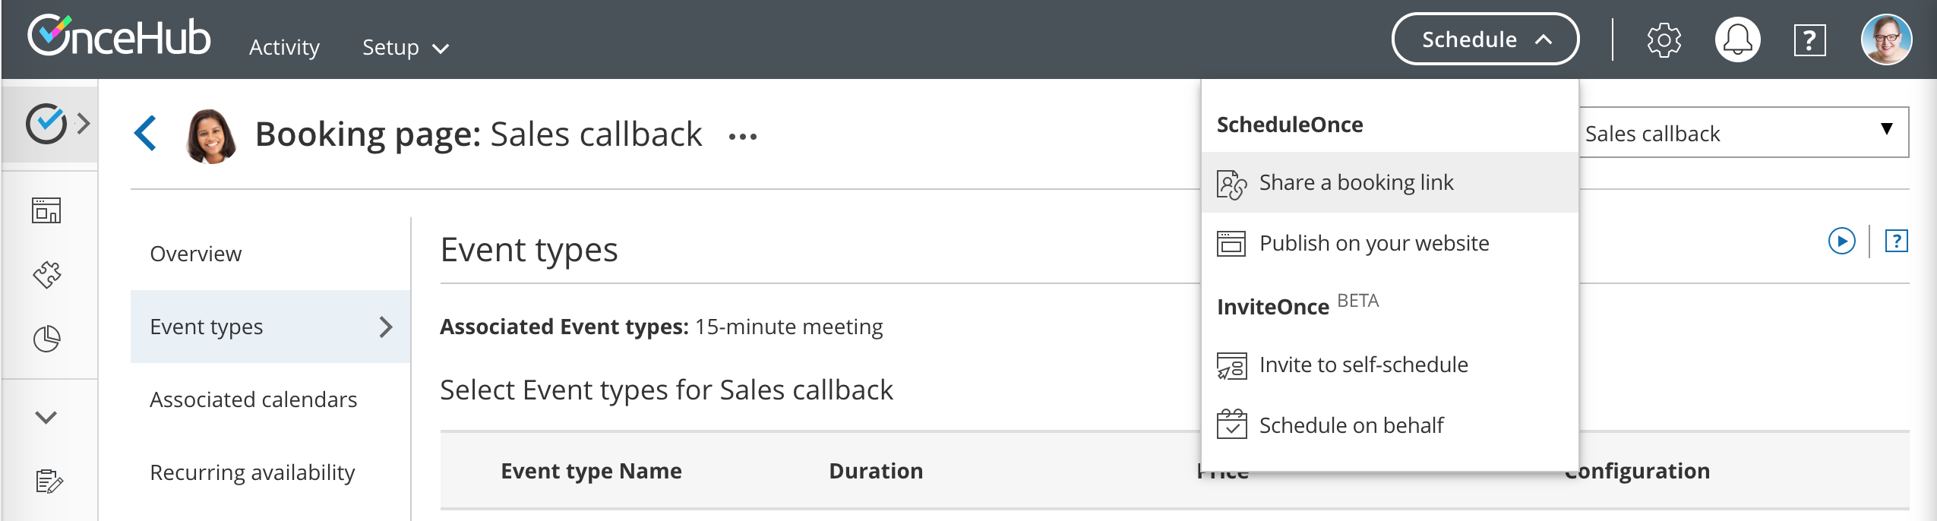Open the Associated calendars section

[253, 399]
